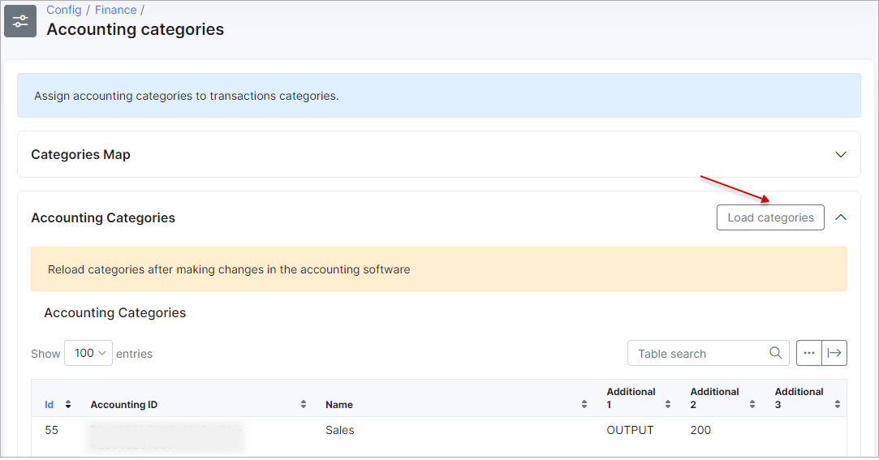Click the magnifier search icon
Screen dimensions: 879x460
775,353
